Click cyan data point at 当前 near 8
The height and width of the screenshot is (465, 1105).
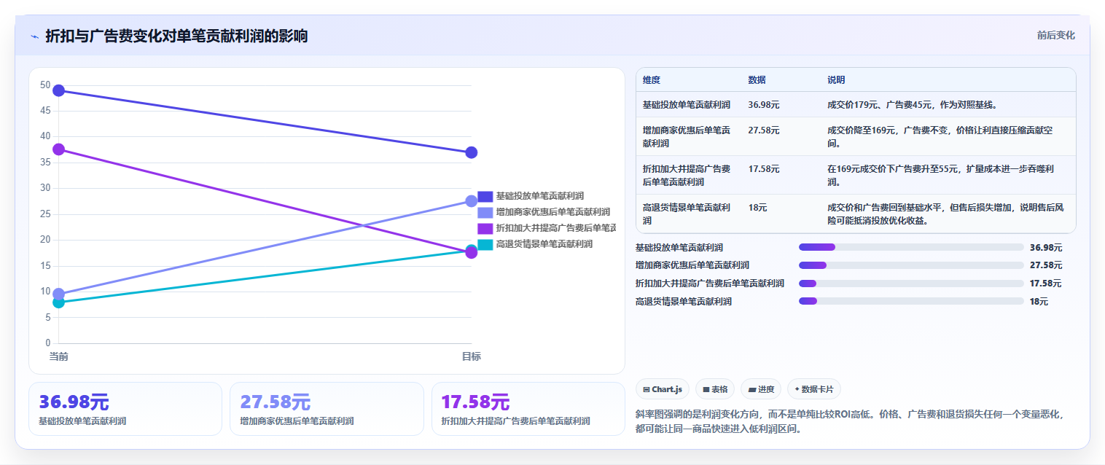tap(59, 302)
